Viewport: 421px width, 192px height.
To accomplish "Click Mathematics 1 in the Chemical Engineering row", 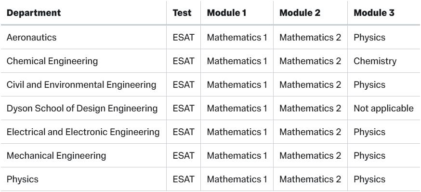I will [x=237, y=61].
